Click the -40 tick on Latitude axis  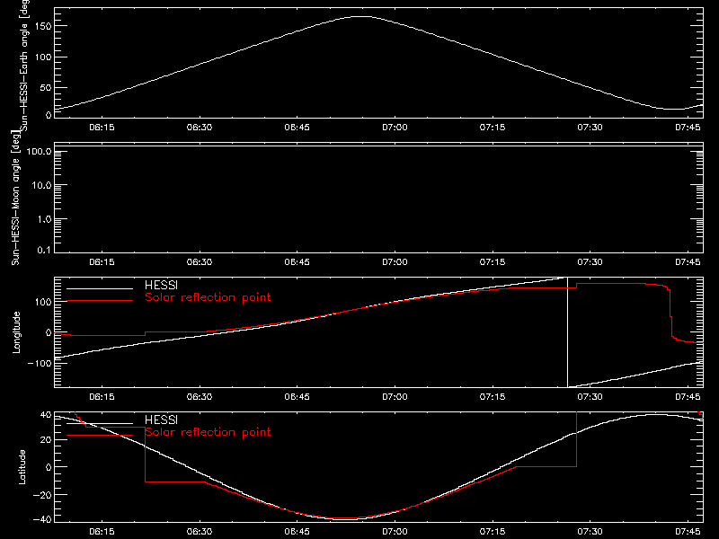(x=42, y=520)
